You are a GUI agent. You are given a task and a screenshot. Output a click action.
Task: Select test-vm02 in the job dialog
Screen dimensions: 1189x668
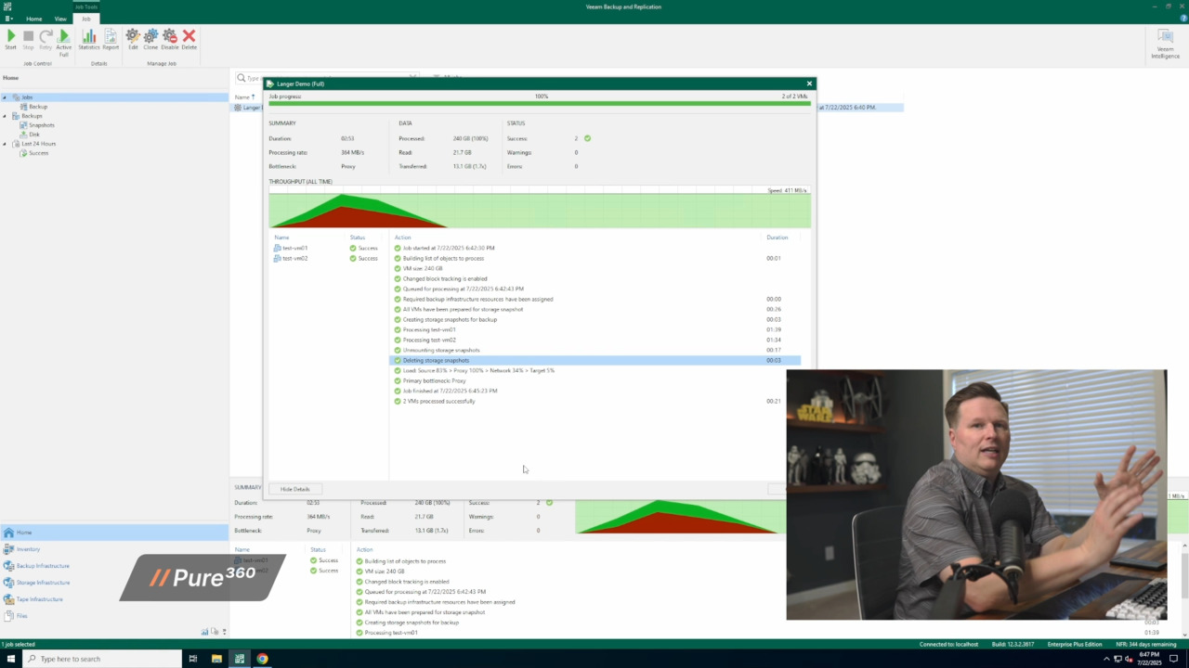(294, 258)
